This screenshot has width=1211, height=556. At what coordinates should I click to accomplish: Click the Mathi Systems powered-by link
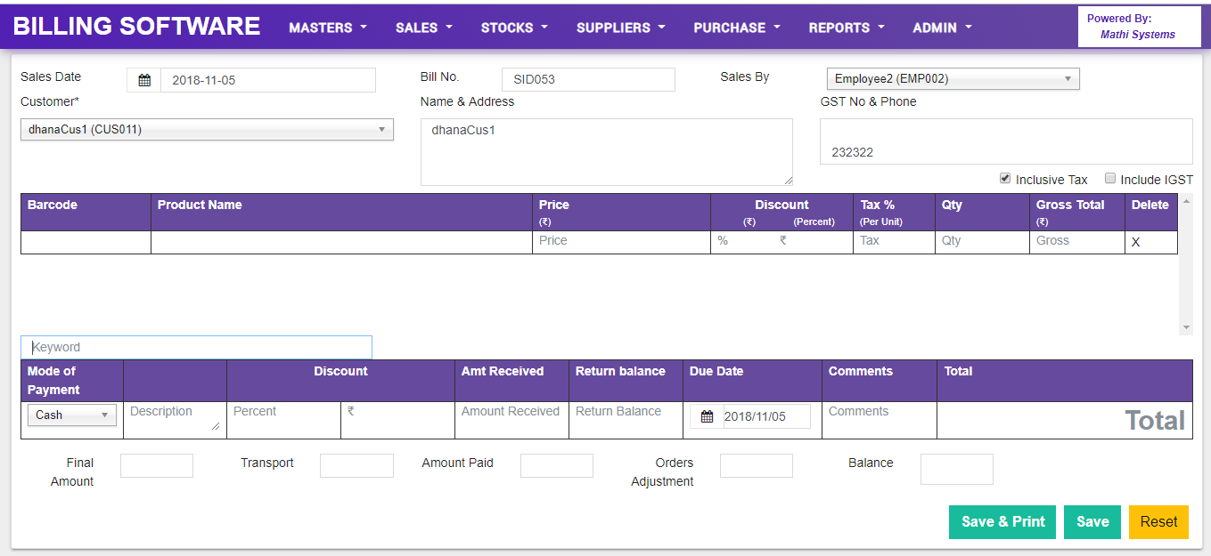1139,34
